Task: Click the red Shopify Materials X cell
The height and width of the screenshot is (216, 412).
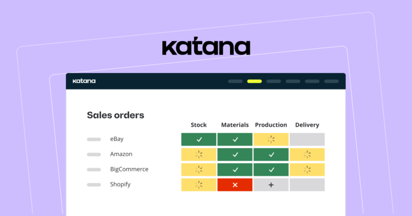Action: tap(235, 185)
